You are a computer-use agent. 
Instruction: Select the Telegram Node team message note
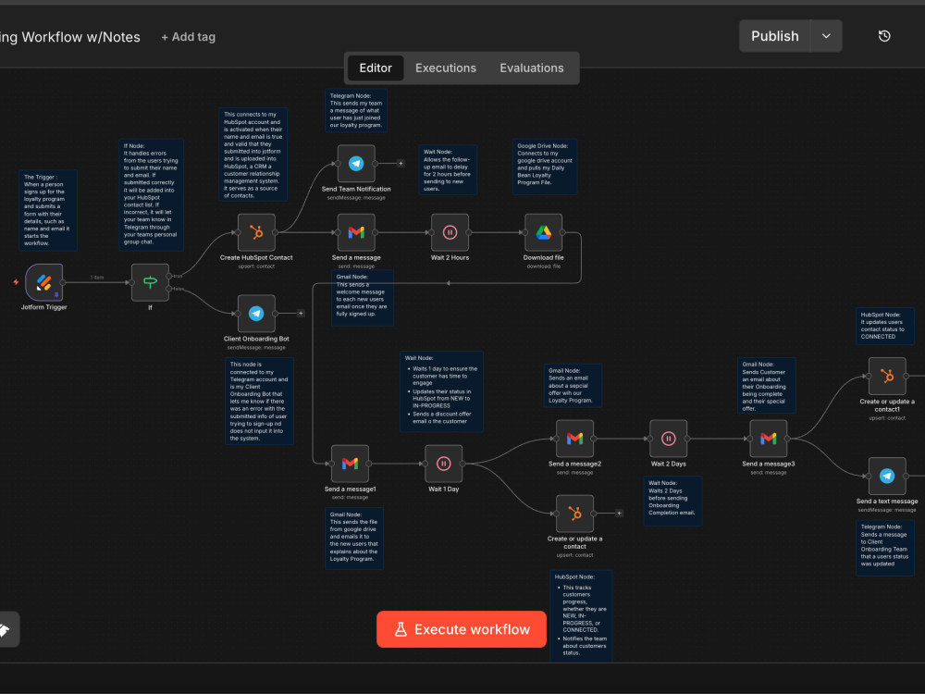pyautogui.click(x=356, y=110)
